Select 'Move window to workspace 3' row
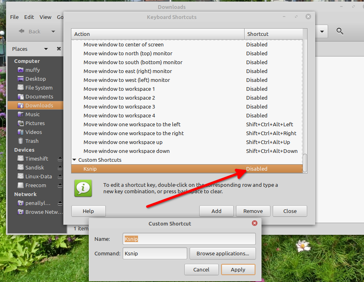The image size is (364, 282). (187, 107)
